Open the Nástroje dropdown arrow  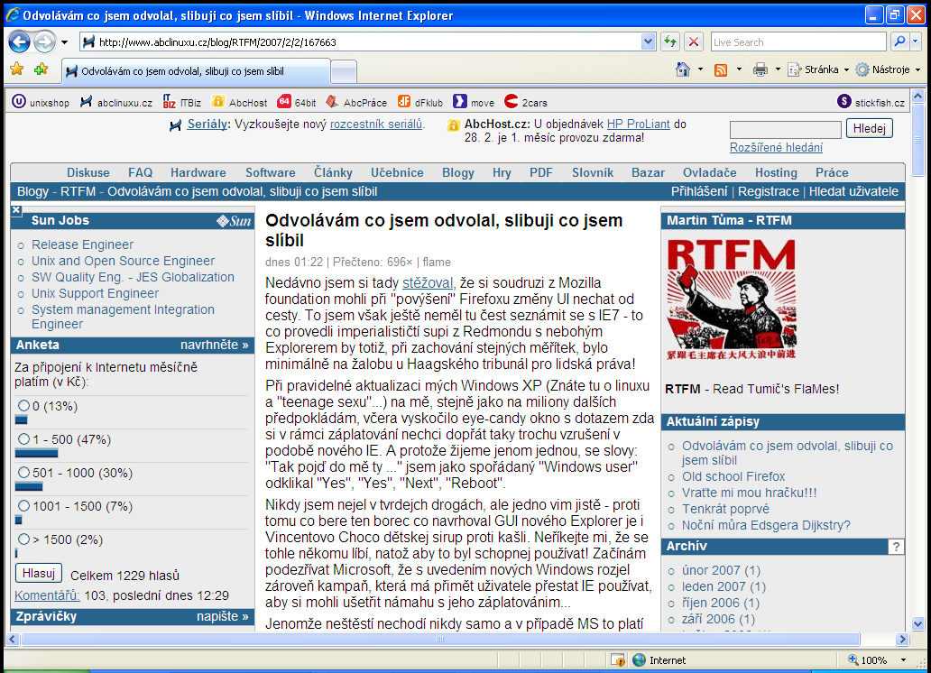pyautogui.click(x=917, y=69)
